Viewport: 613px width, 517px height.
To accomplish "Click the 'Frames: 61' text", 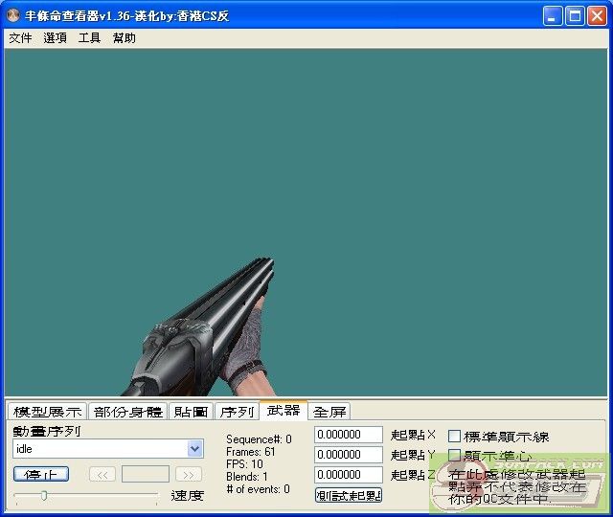I will 251,452.
